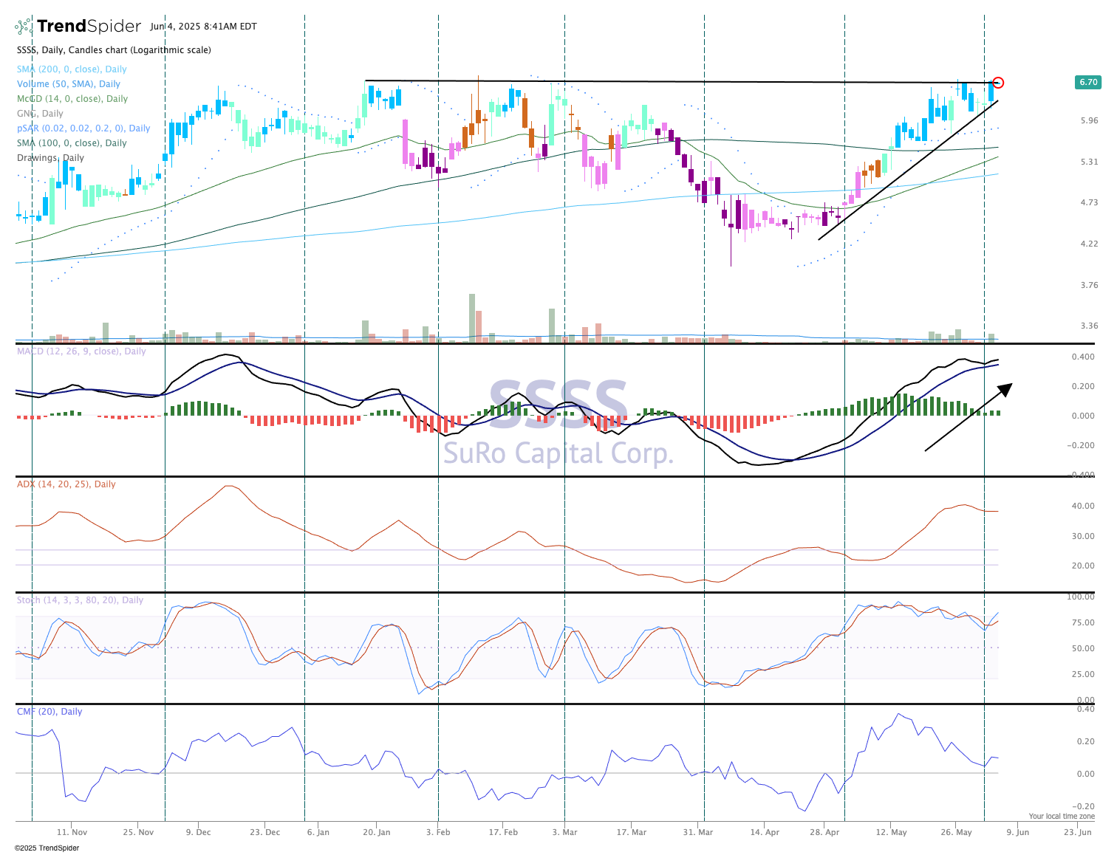1117x855 pixels.
Task: Click the GNG, Daily legend entry
Action: [x=40, y=114]
